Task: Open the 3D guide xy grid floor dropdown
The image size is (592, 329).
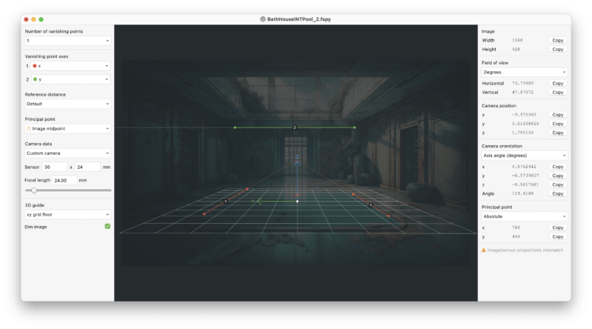Action: (67, 214)
